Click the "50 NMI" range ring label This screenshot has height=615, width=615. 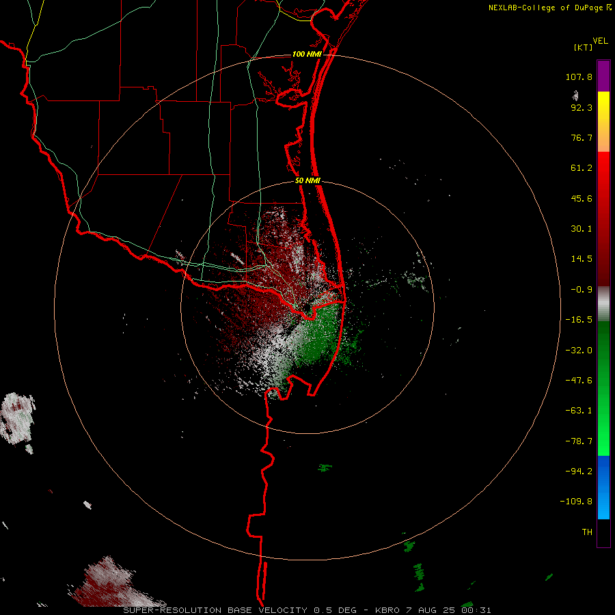pos(308,181)
